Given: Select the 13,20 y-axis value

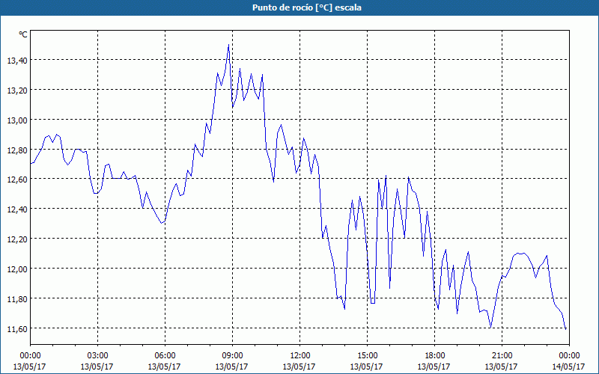Looking at the screenshot, I should click(x=17, y=90).
